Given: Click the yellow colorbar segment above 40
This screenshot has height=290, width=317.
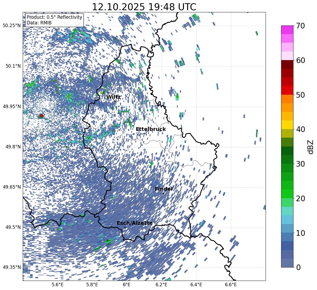Looking at the screenshot, I should (x=287, y=125).
